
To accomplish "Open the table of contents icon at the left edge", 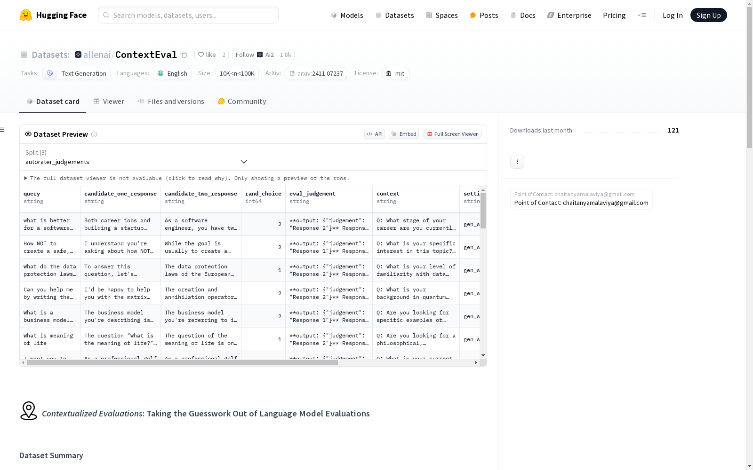I will 2,130.
